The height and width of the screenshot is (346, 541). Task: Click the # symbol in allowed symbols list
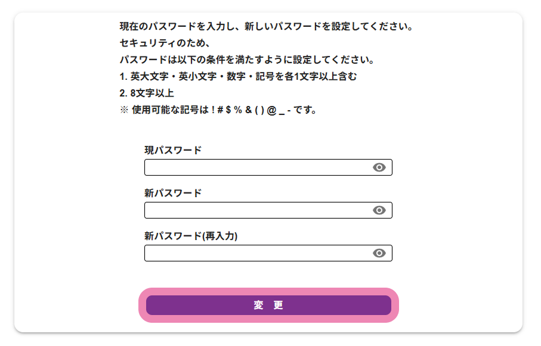[220, 110]
